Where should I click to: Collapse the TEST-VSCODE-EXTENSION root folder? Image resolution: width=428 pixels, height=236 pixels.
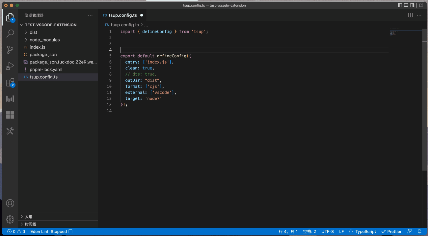coord(58,25)
